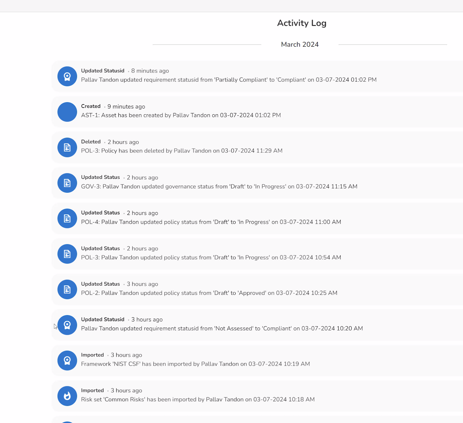Screen dimensions: 463x423
Task: Click the flame icon for Common Risks import
Action: point(67,396)
